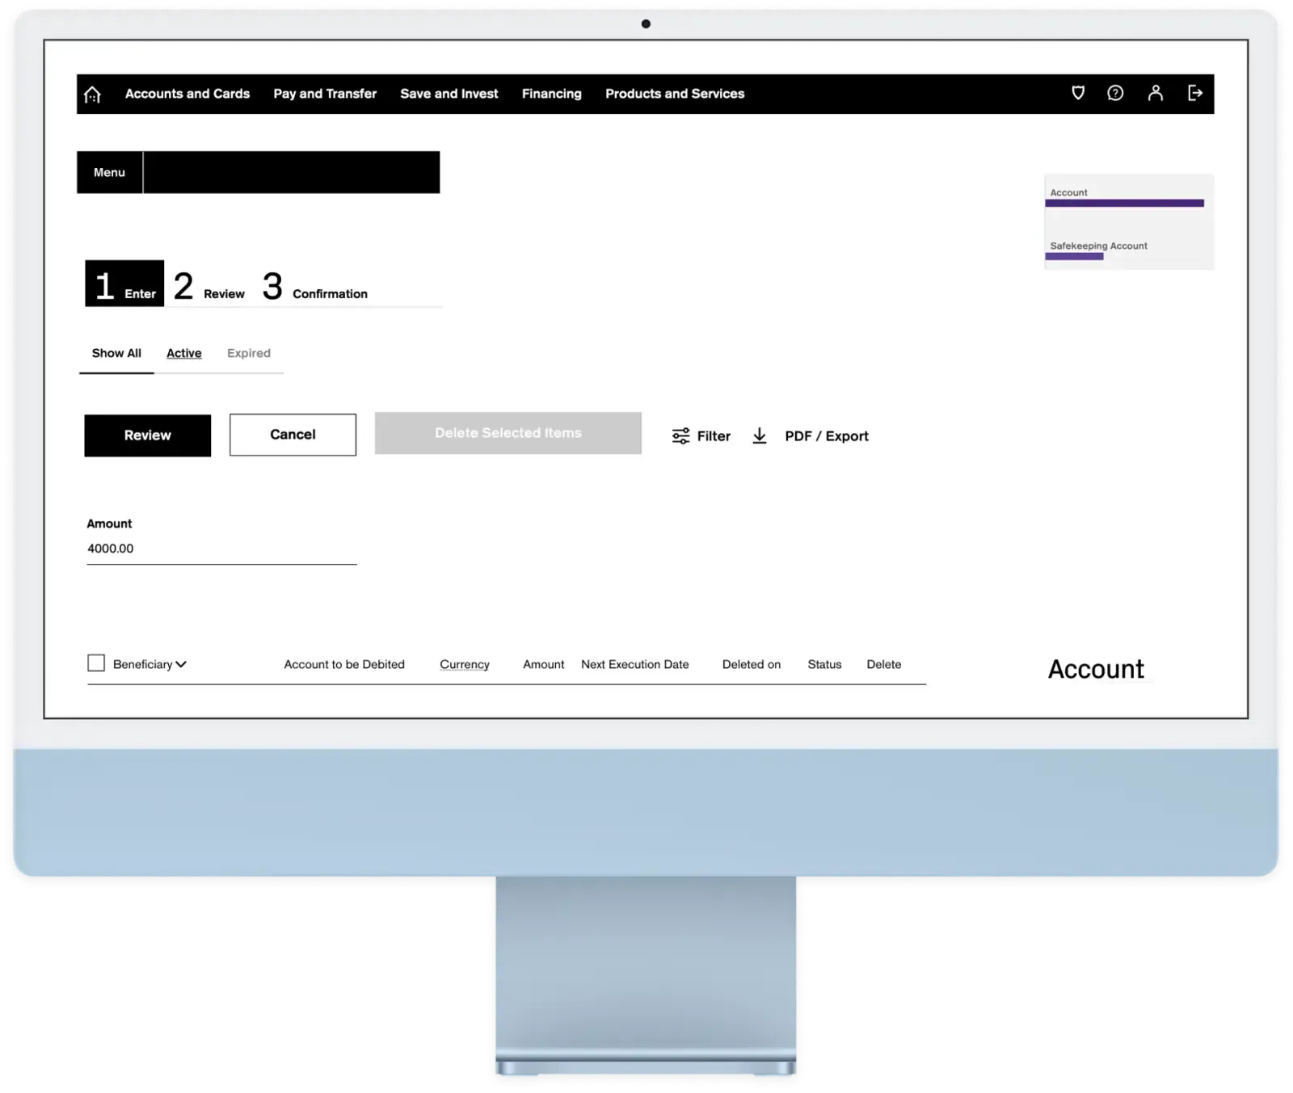Click the Review button
Image resolution: width=1293 pixels, height=1093 pixels.
[147, 435]
